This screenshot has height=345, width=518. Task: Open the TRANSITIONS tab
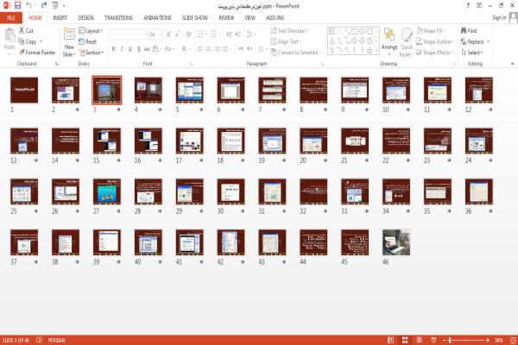[x=118, y=18]
